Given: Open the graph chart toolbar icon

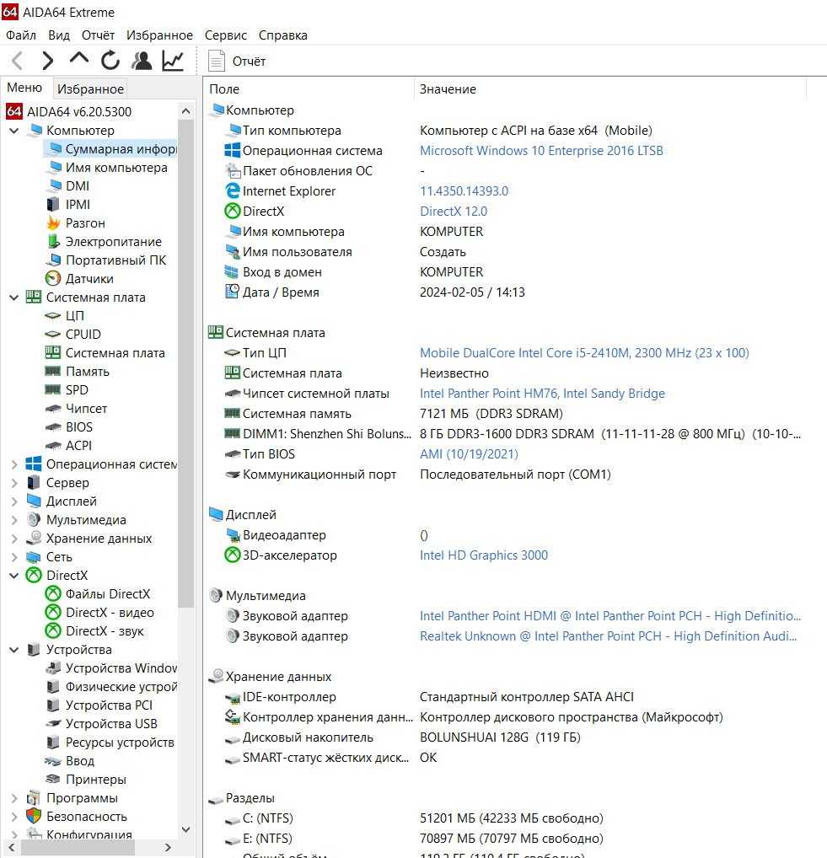Looking at the screenshot, I should [x=173, y=61].
